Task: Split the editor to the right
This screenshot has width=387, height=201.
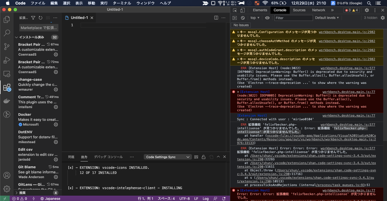Action: click(216, 18)
